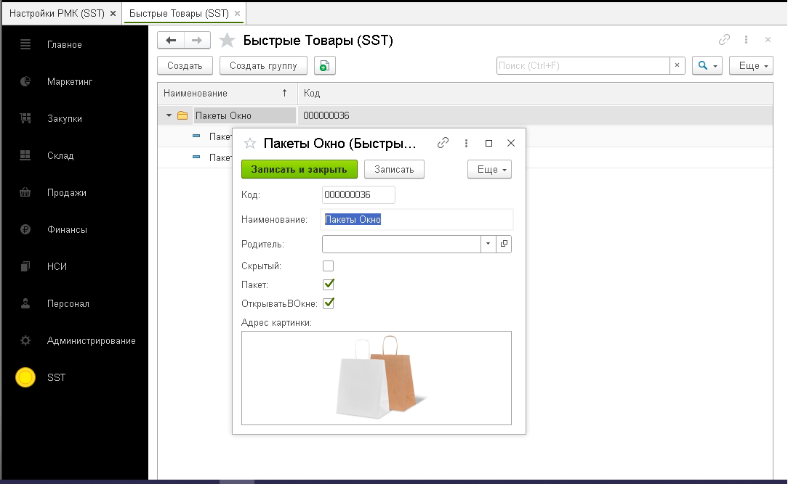This screenshot has height=484, width=788.
Task: Select the Быстрые Товары (SST) tab
Action: point(178,13)
